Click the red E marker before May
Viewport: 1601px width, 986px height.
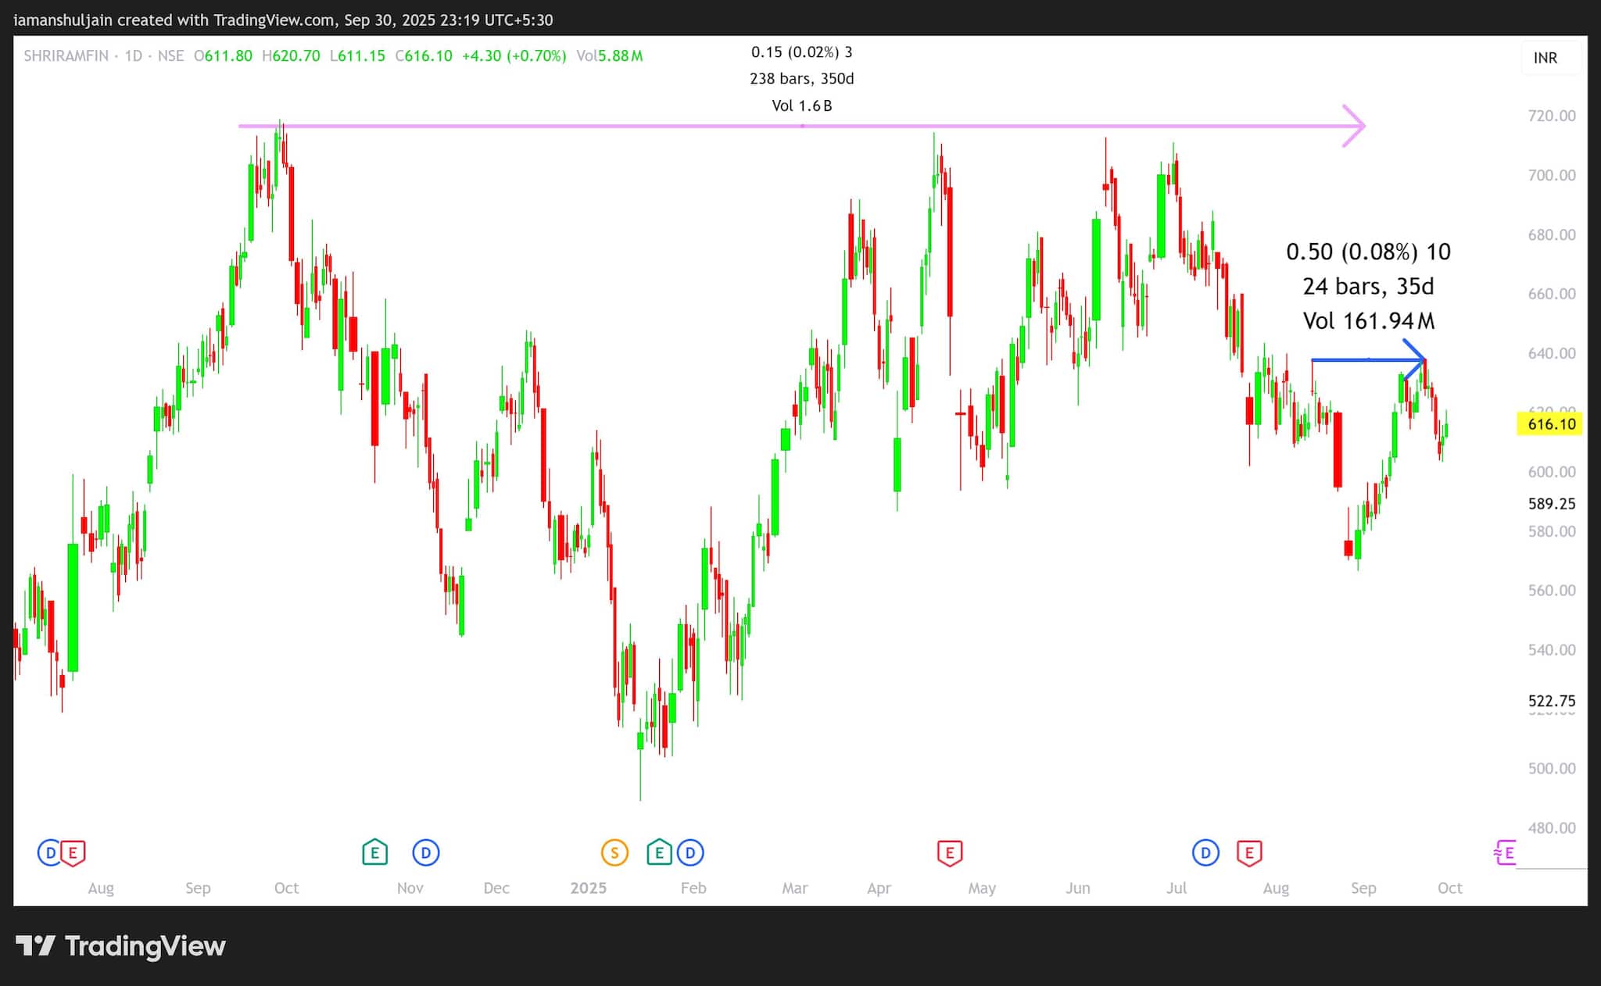pos(949,852)
